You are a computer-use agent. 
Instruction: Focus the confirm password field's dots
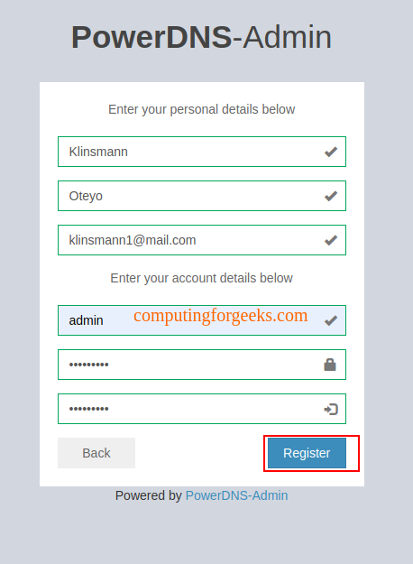pyautogui.click(x=88, y=409)
